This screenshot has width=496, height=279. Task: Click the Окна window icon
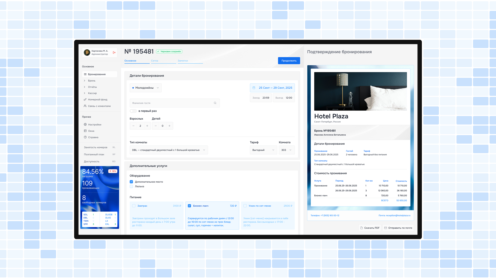pyautogui.click(x=85, y=131)
